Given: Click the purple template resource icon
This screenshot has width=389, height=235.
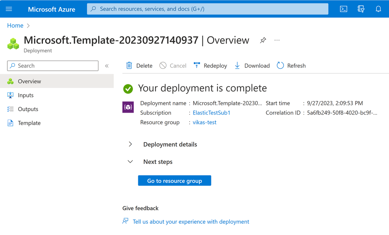Looking at the screenshot, I should [128, 107].
